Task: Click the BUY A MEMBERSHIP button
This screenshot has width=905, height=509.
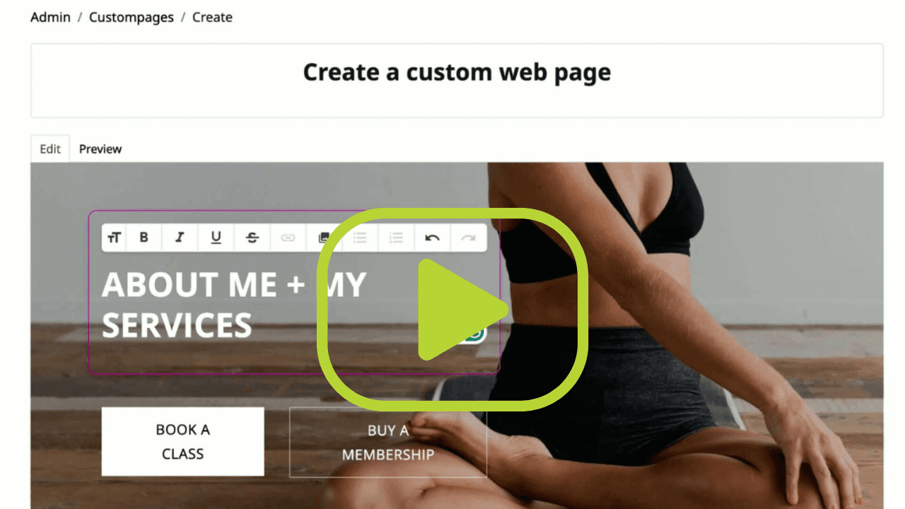Action: 388,442
